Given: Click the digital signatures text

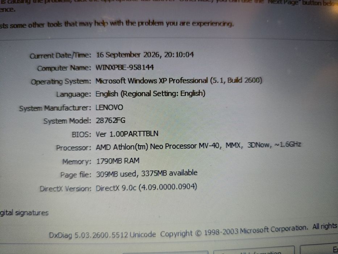Looking at the screenshot, I should point(24,213).
